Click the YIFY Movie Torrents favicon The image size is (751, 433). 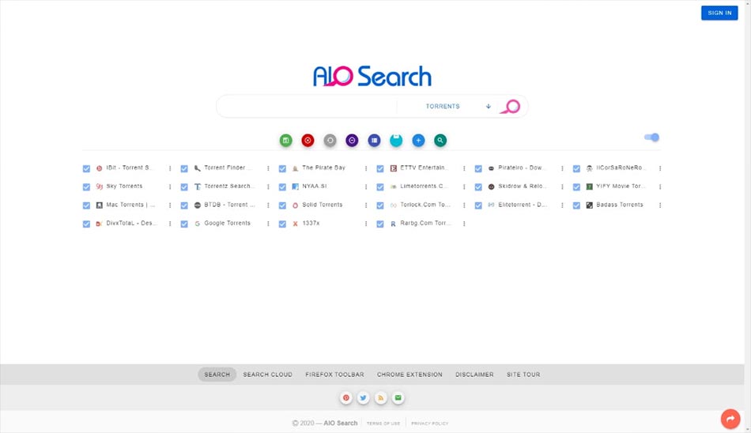[x=589, y=186]
